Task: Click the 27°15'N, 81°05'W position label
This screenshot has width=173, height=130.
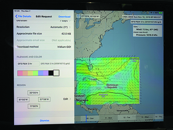Action: click(90, 16)
